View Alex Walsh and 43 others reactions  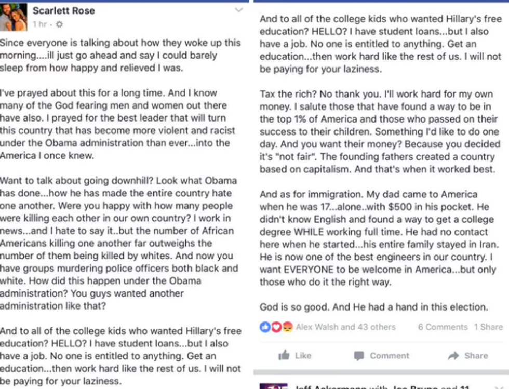coord(345,327)
